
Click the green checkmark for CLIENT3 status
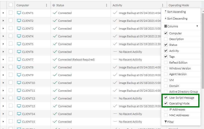coord(55,28)
